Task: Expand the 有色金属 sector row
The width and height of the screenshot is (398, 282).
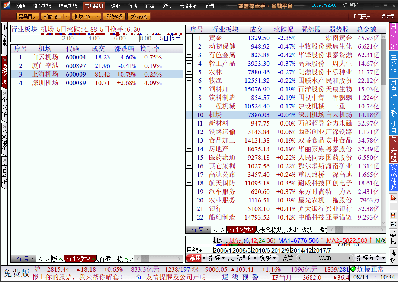Action: pyautogui.click(x=189, y=55)
